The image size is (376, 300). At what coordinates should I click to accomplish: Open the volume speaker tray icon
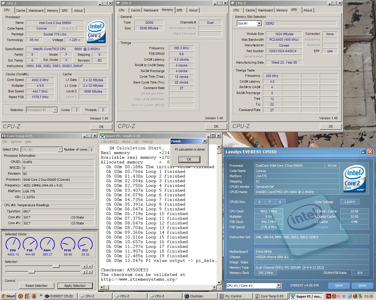[x=355, y=296]
